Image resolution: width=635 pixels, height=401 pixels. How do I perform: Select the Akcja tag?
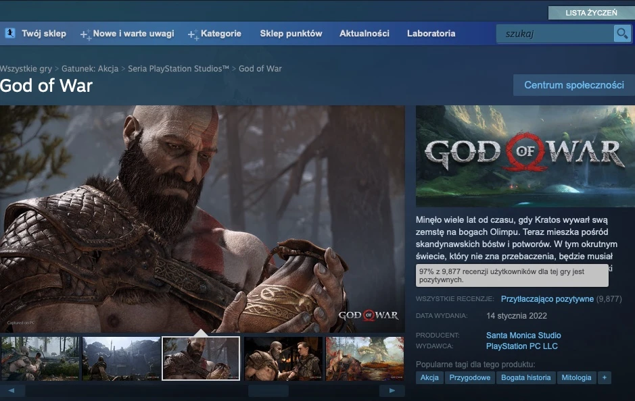click(x=429, y=377)
